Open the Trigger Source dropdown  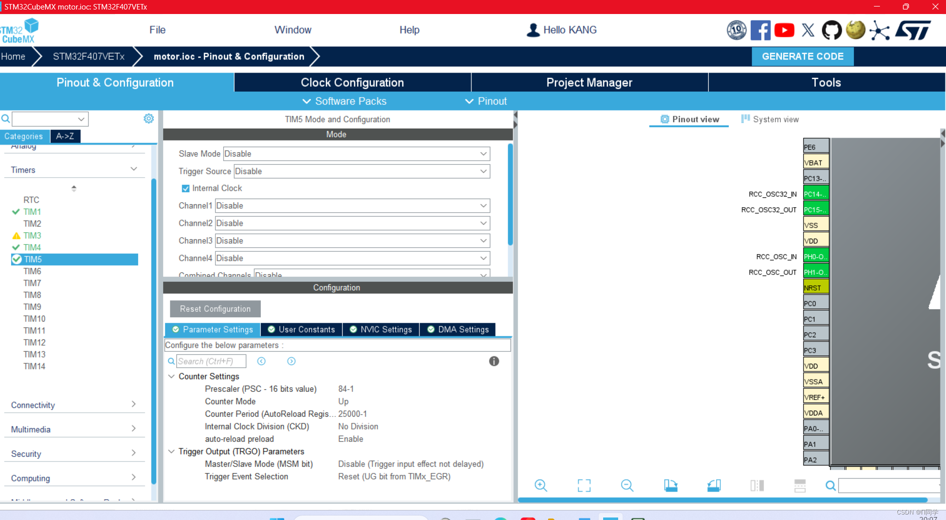tap(362, 171)
